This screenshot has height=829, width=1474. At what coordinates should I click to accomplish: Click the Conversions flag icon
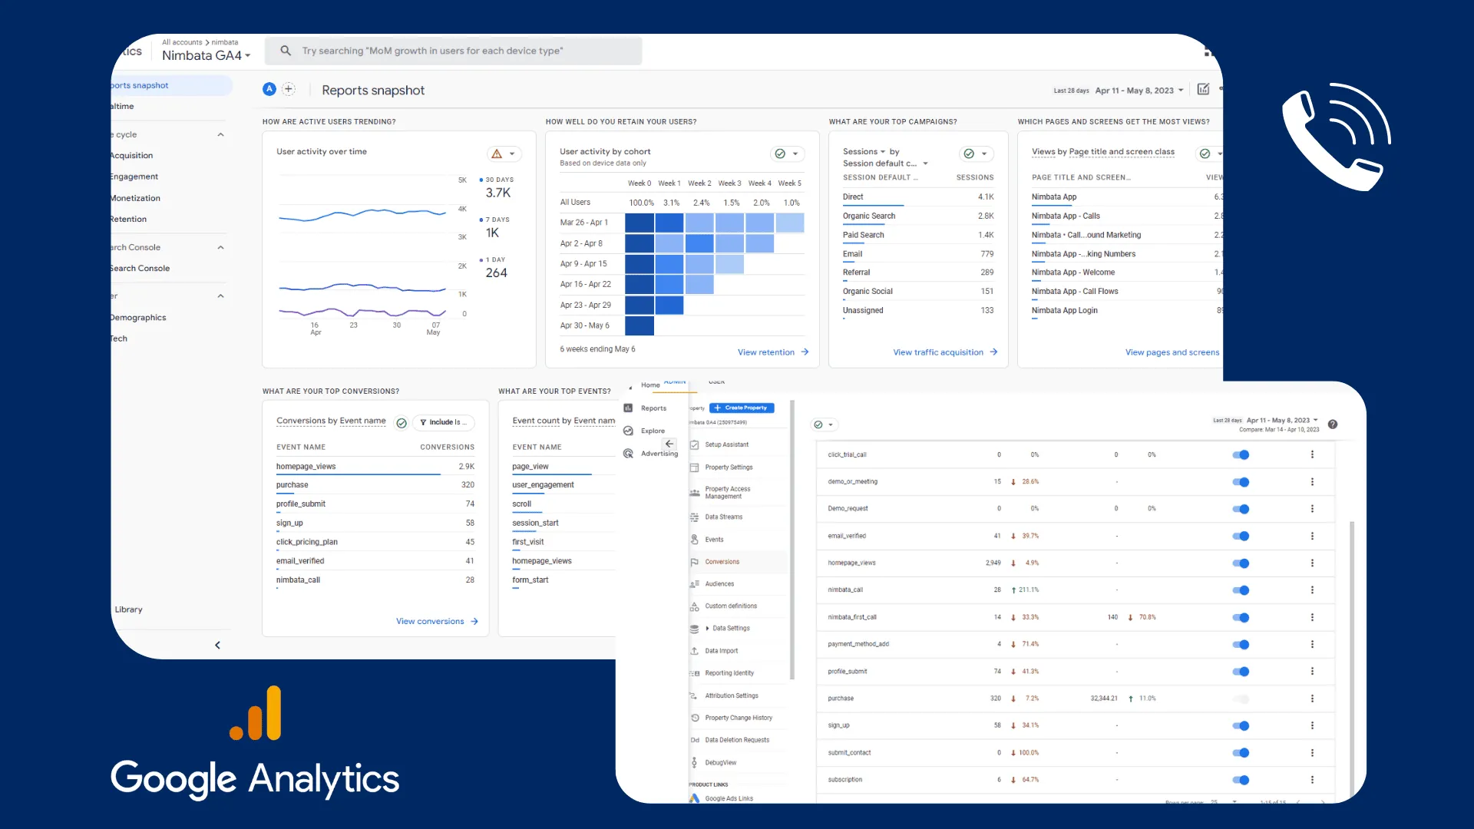(694, 562)
